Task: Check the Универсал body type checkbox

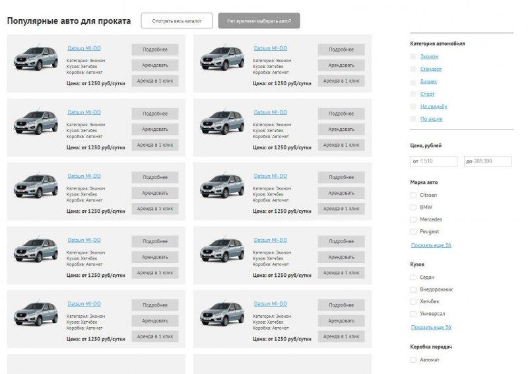Action: coord(413,314)
